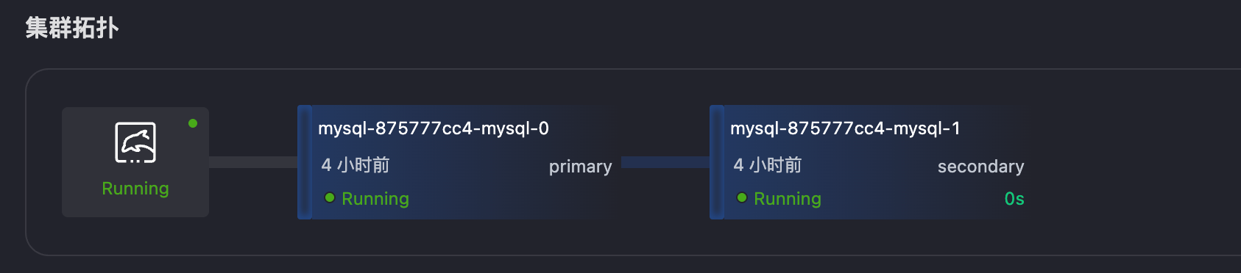Click the 4 小时前 age on mysql-0
Image resolution: width=1241 pixels, height=273 pixels.
point(356,165)
